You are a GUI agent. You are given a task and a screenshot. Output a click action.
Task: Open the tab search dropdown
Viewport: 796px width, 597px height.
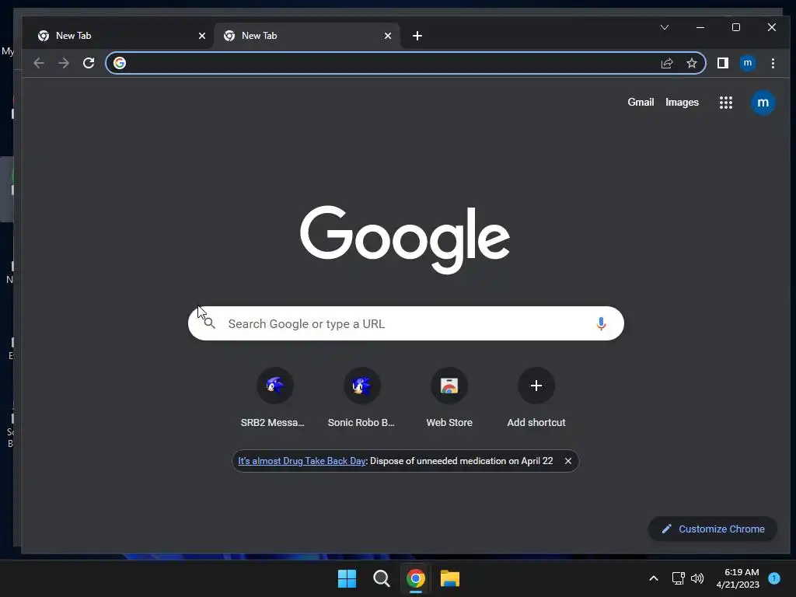tap(665, 27)
